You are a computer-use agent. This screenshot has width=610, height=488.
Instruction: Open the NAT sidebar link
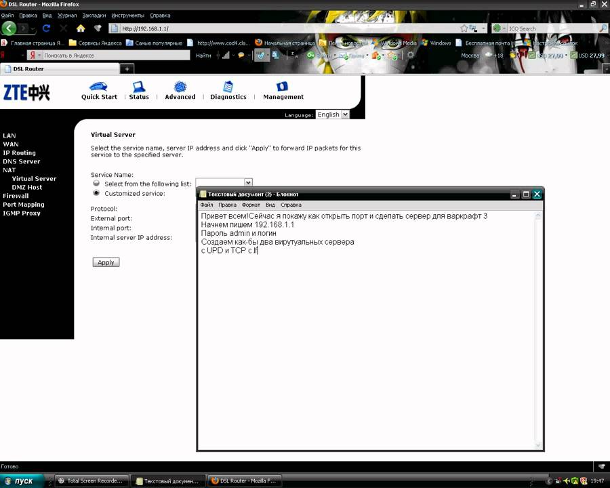coord(9,170)
